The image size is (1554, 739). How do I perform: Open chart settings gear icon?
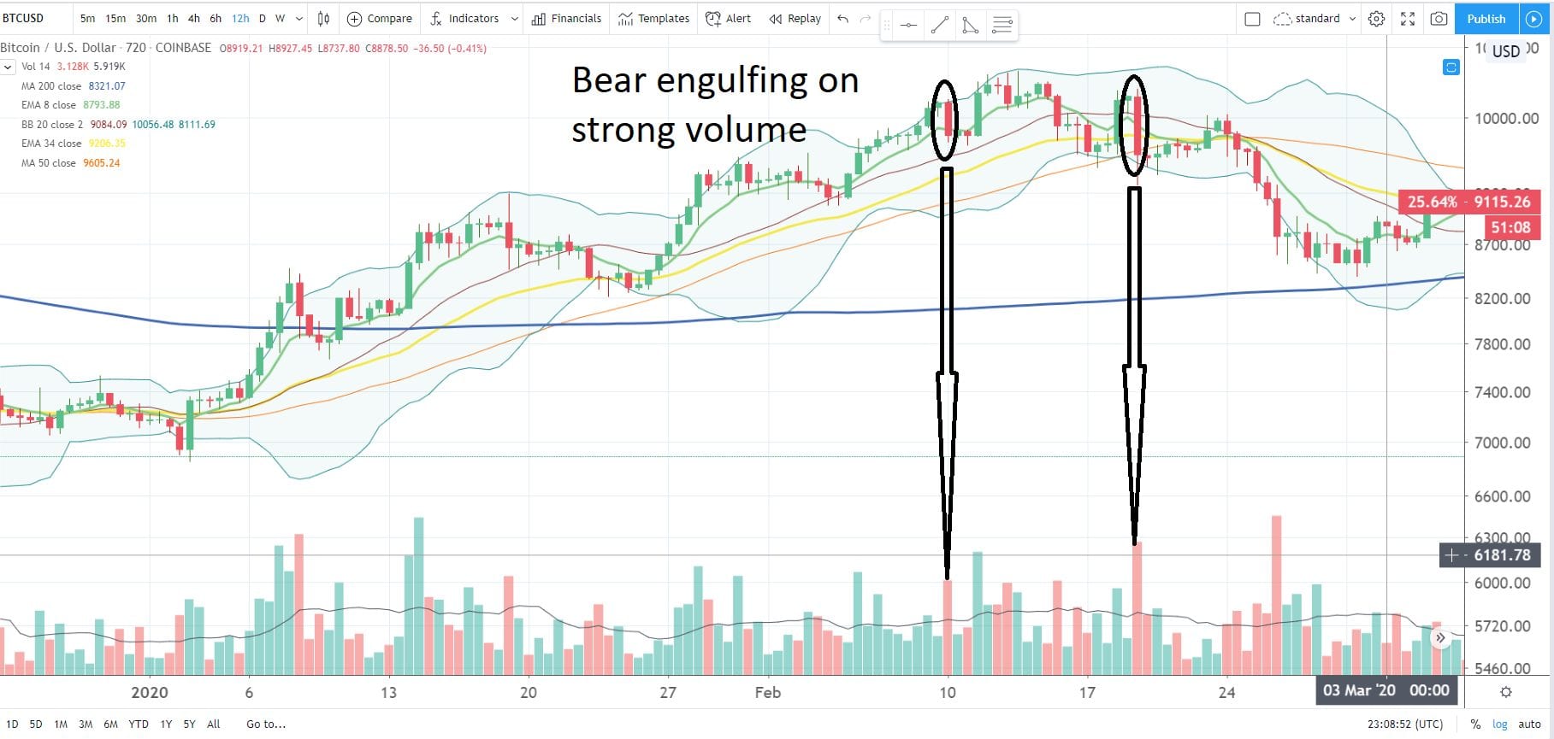click(x=1376, y=19)
